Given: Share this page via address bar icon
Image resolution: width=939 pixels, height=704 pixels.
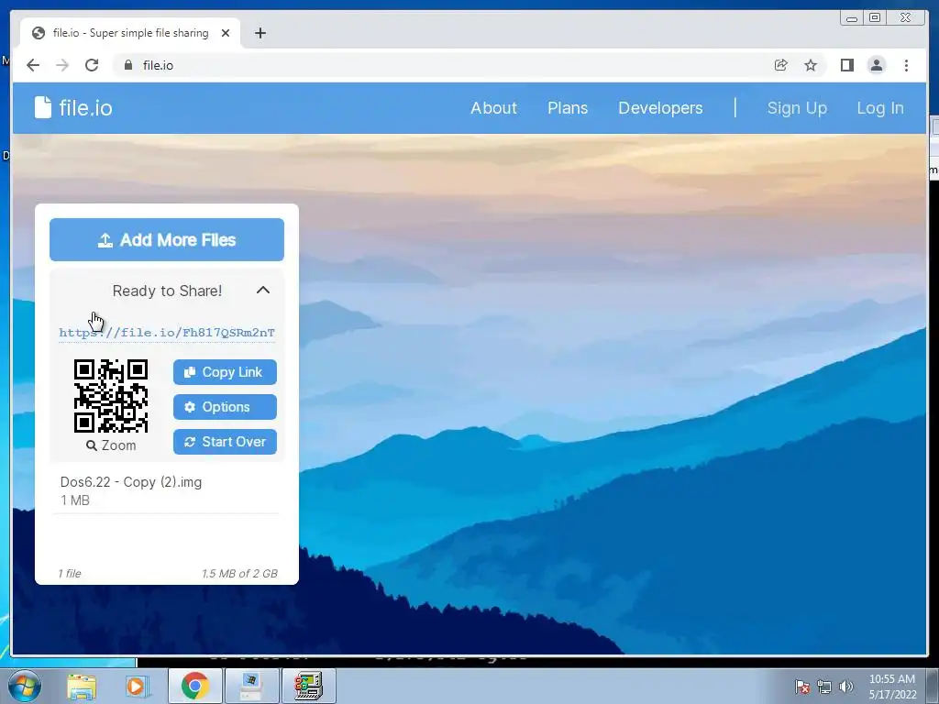Looking at the screenshot, I should pyautogui.click(x=781, y=65).
